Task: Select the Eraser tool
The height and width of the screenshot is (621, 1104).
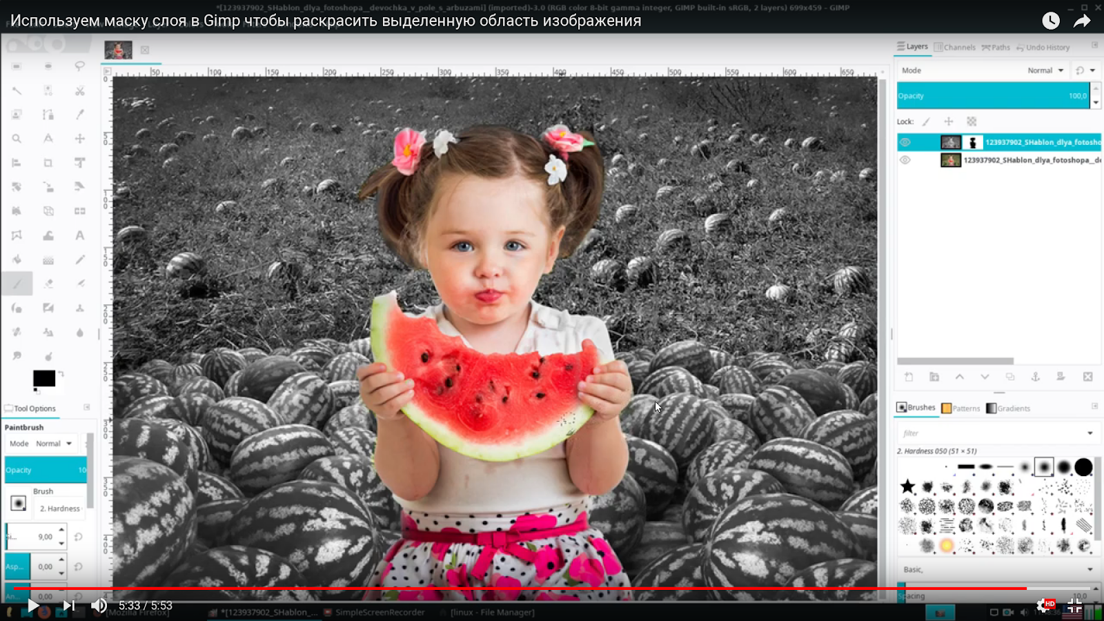Action: (48, 284)
